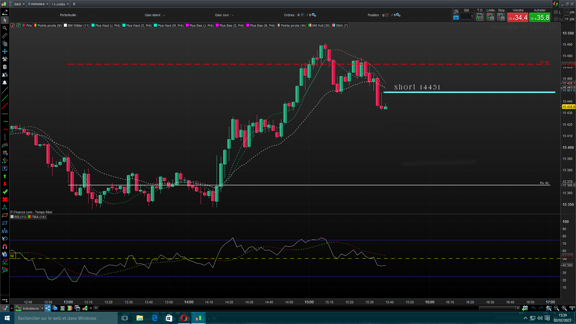Select the magnifier zoom tool in sidebar
576x324 pixels.
[5, 28]
